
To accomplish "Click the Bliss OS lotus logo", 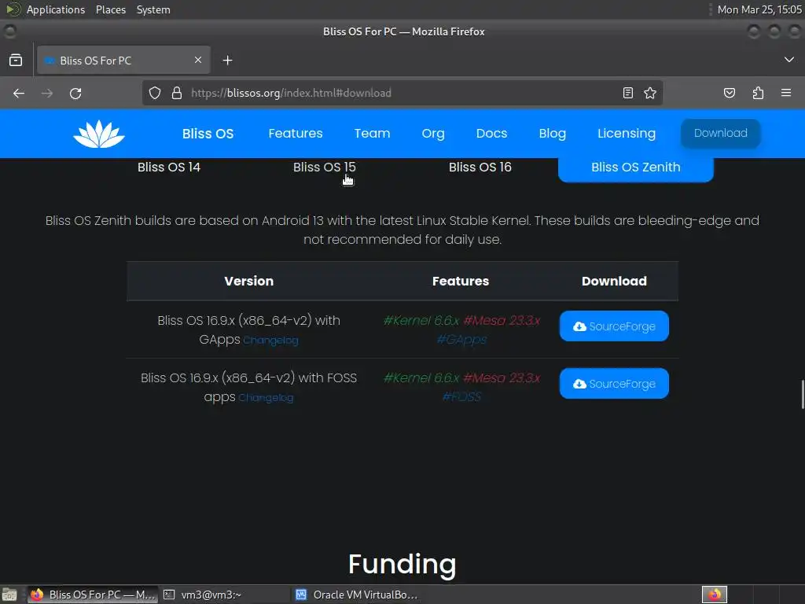I will coord(98,134).
